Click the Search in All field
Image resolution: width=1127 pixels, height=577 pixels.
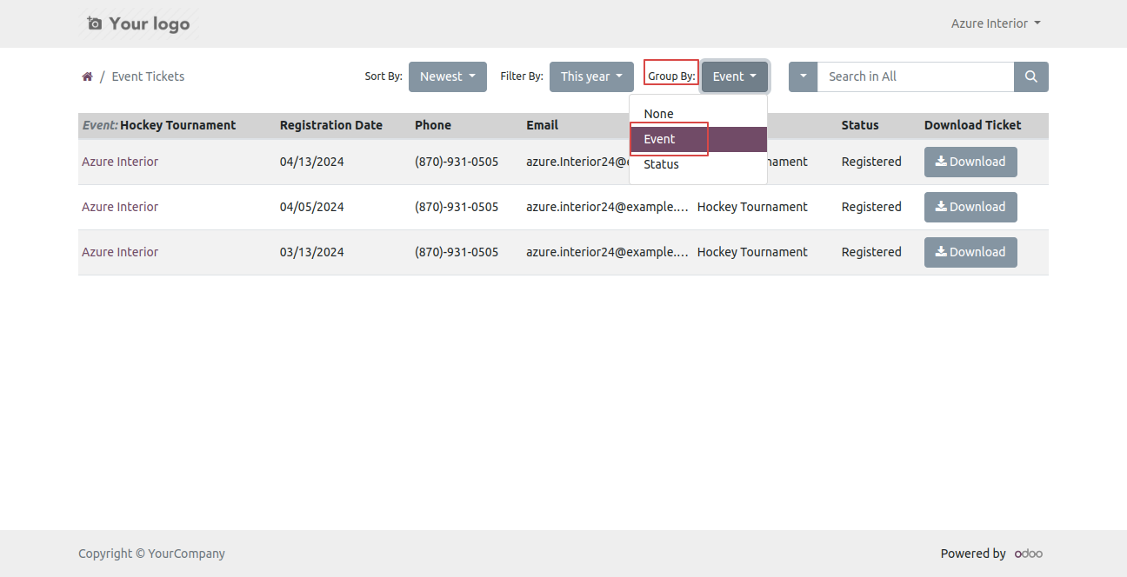click(x=916, y=76)
